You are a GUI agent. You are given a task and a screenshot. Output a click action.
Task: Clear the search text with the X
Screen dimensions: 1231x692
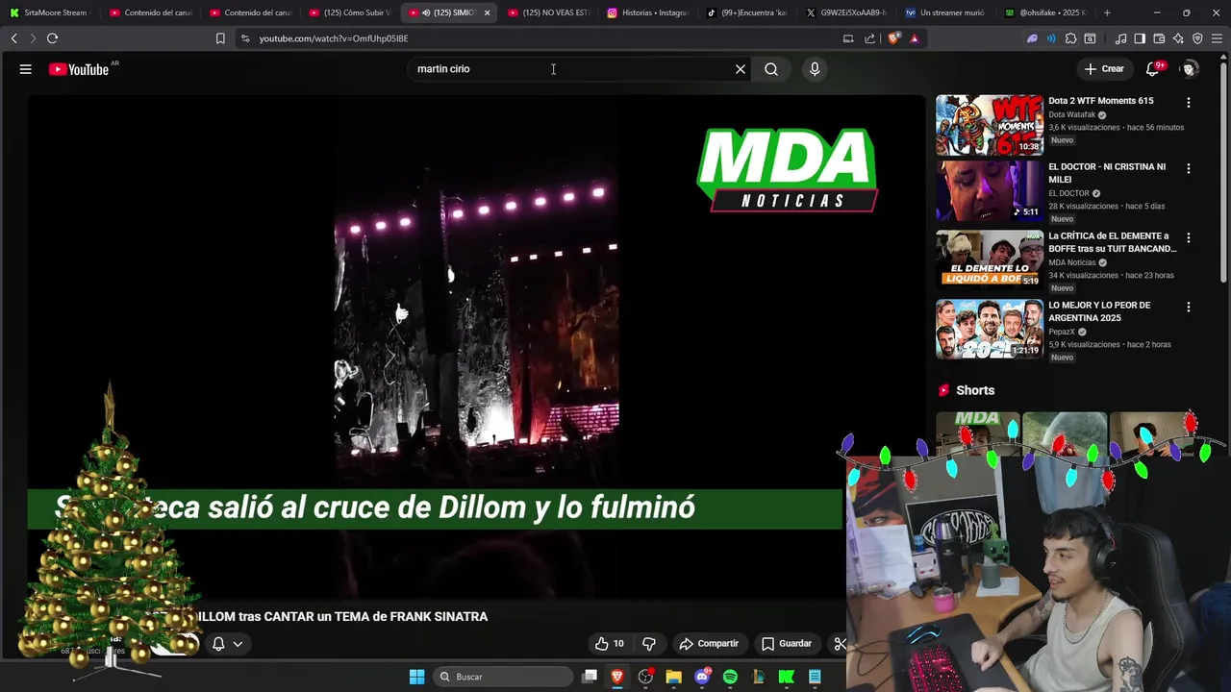coord(741,69)
